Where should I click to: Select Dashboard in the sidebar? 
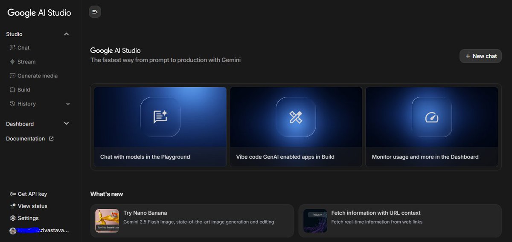(20, 124)
